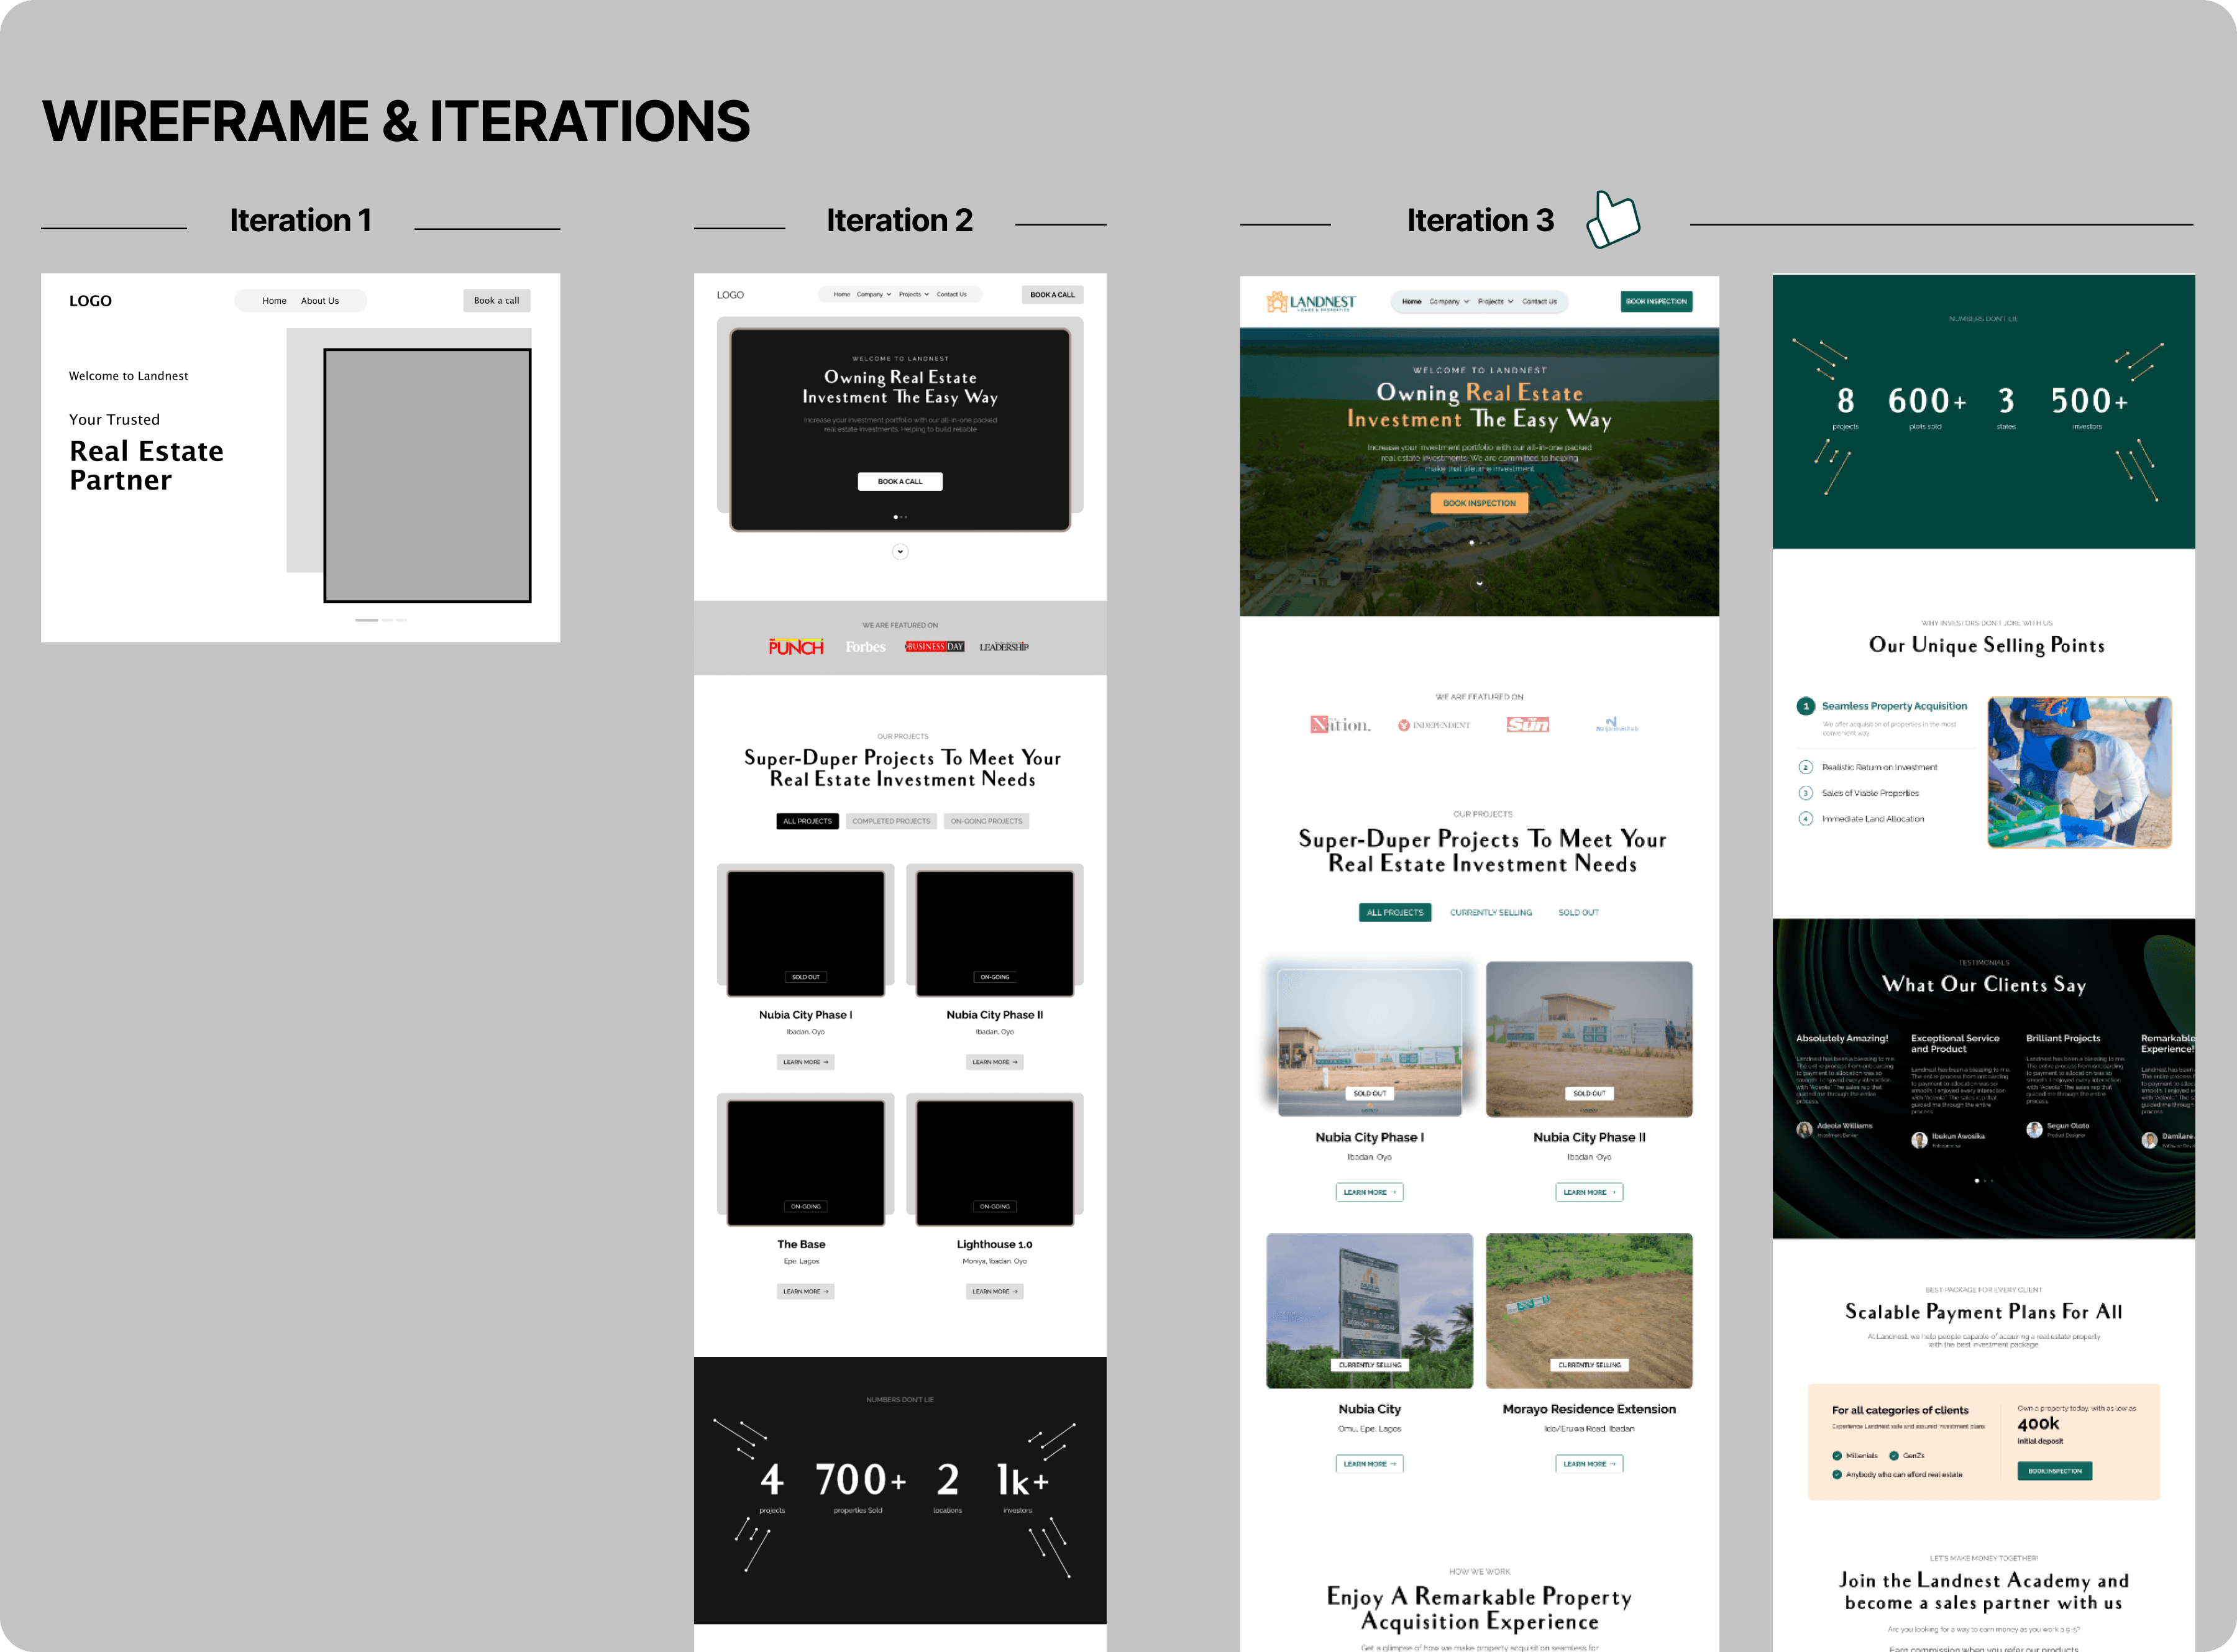The width and height of the screenshot is (2237, 1652).
Task: Select Completed Projects filter tab in Iteration 2
Action: (x=891, y=821)
